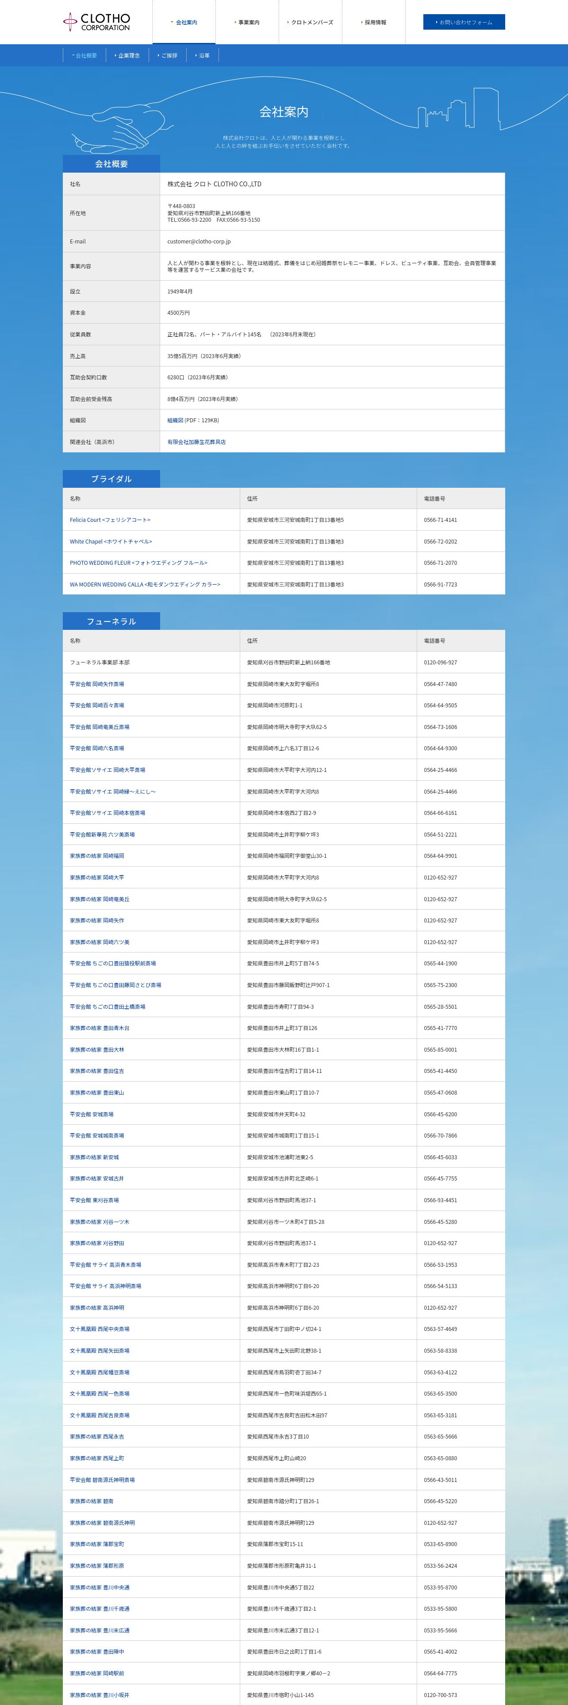
Task: Open 平安会館ソサイエ 岡崎本宿斎場 link
Action: pyautogui.click(x=108, y=814)
